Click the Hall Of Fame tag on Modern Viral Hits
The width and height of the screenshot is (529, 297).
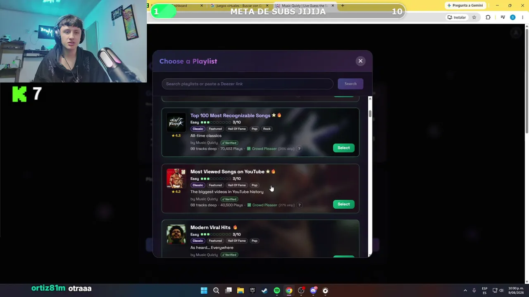coord(237,241)
